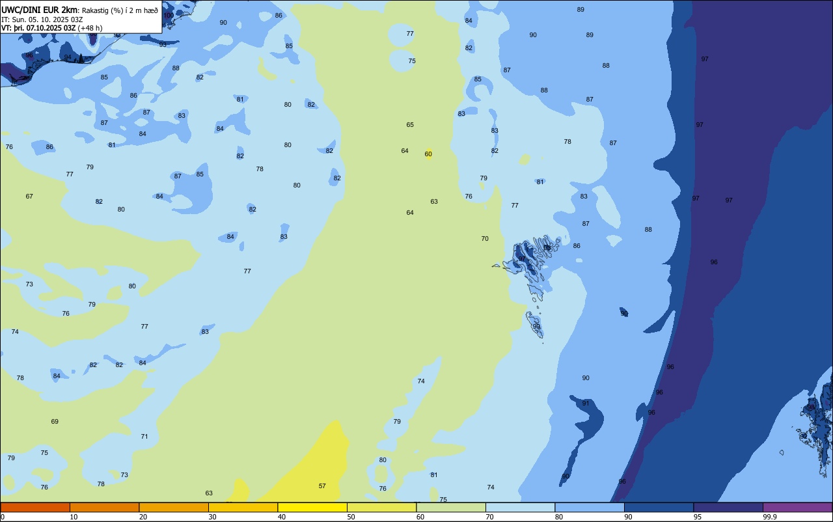Click the 'IT: Sun. 05. 10. 2025 03Z' line
Image resolution: width=833 pixels, height=522 pixels.
42,20
